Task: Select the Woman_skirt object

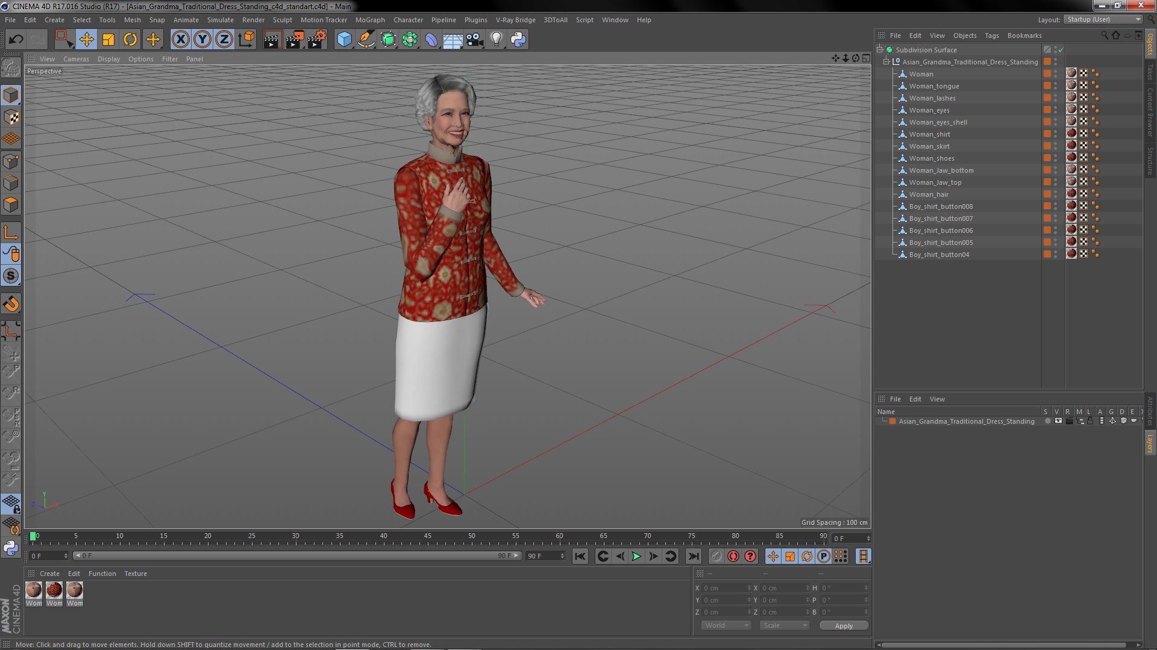Action: tap(929, 146)
